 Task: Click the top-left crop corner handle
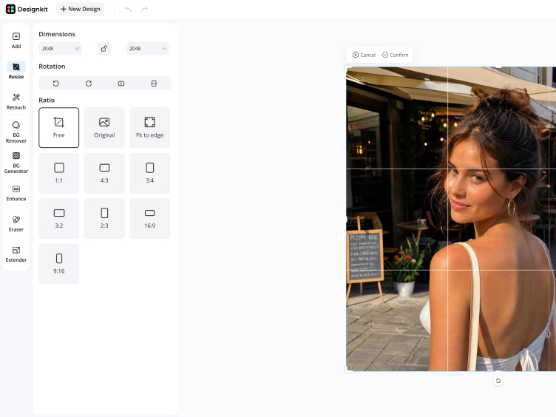click(x=347, y=68)
